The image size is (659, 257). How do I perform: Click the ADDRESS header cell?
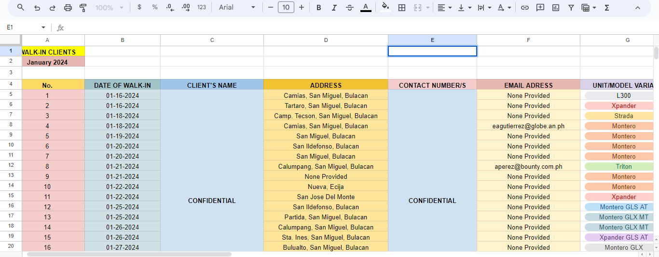pyautogui.click(x=326, y=85)
